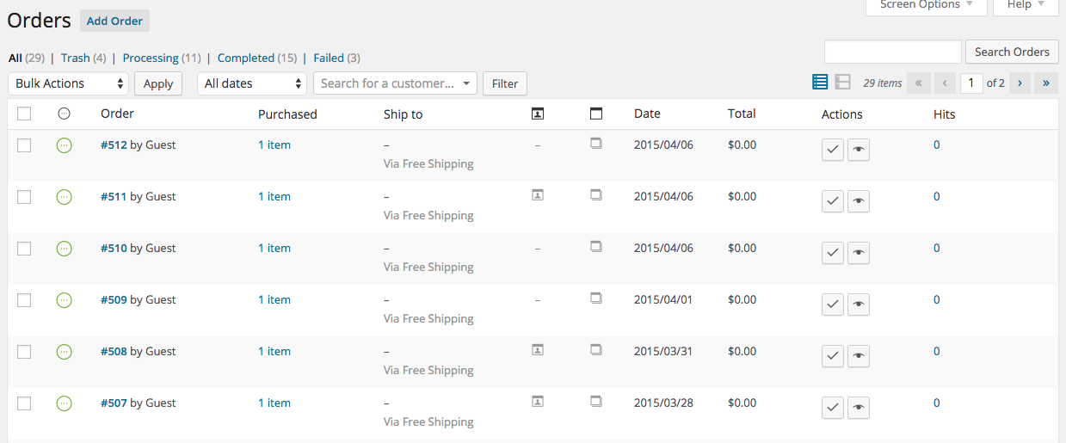This screenshot has width=1066, height=443.
Task: Click the search orders text field
Action: coord(892,52)
